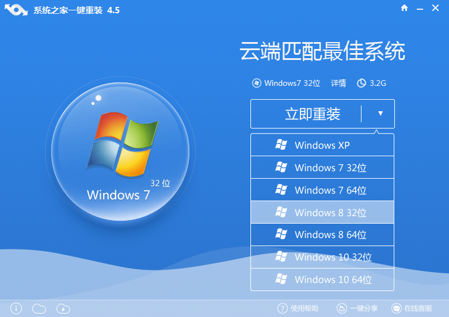Select Windows 10 64位 option
The width and height of the screenshot is (449, 317).
click(x=322, y=280)
